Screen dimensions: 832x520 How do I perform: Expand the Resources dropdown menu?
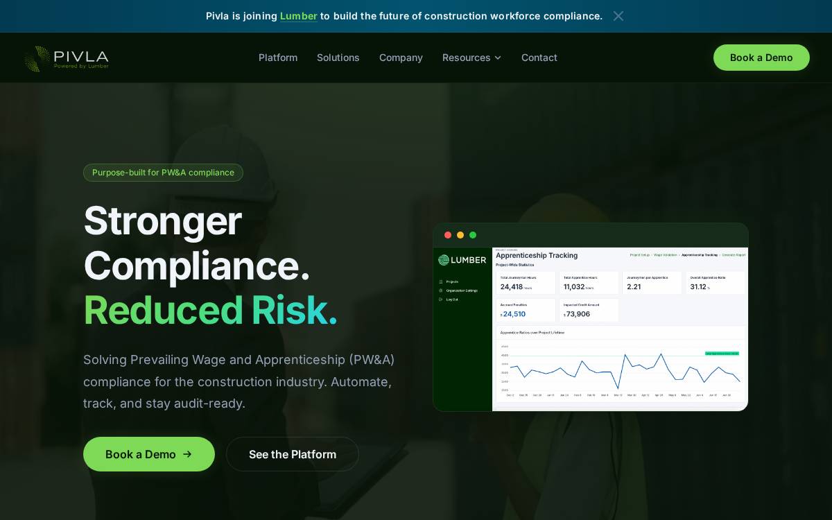click(471, 58)
